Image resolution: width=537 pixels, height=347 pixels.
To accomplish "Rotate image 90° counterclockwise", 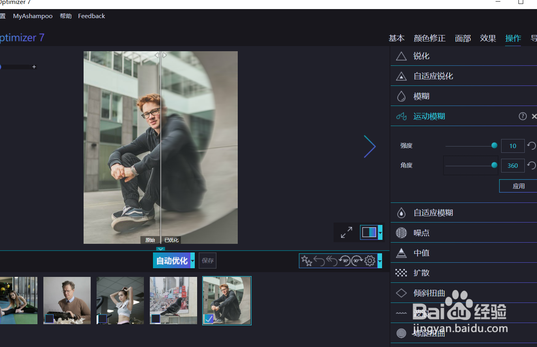I will pos(344,260).
